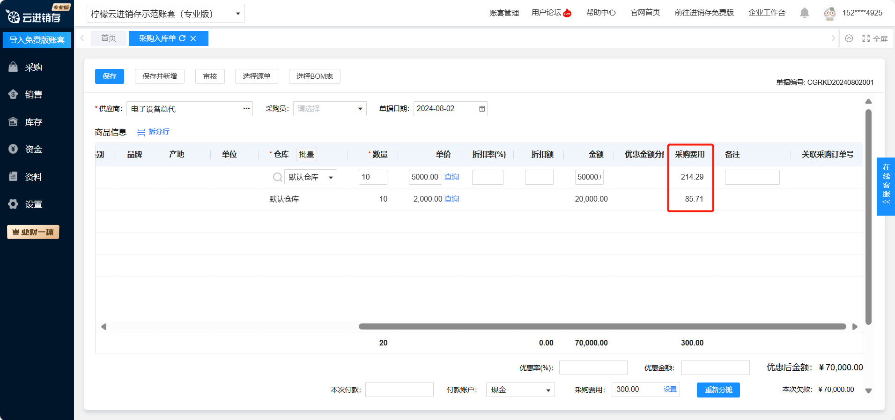
Task: Click the 云进销存 logo
Action: pos(34,17)
